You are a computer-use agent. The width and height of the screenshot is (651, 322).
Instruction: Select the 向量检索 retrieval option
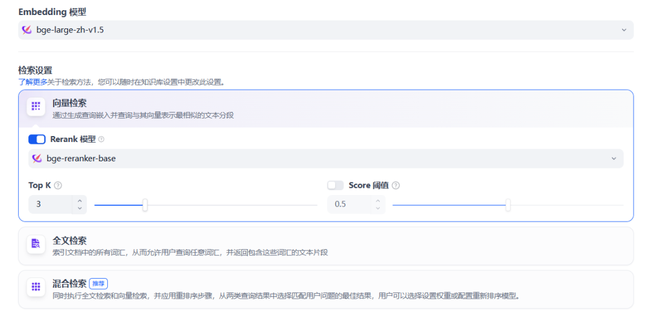click(x=326, y=108)
